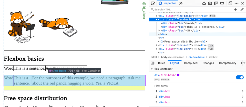The height and width of the screenshot is (107, 246).
Task: Switch to the Computed tab
Action: pyautogui.click(x=191, y=63)
